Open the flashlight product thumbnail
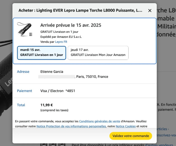 pos(25,29)
